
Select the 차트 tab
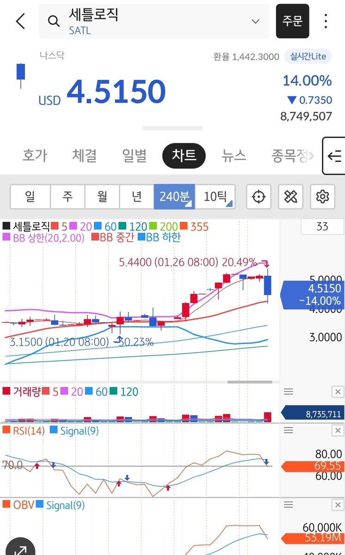184,155
